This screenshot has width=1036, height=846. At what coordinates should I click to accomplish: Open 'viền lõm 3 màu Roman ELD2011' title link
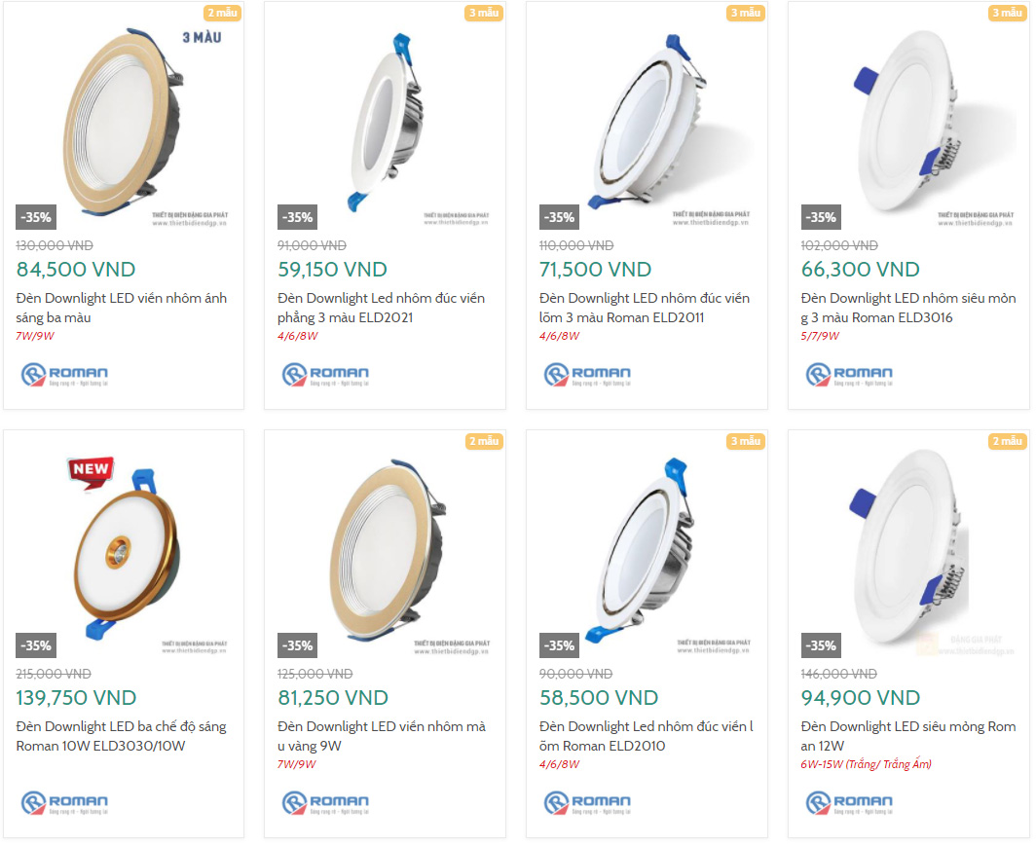[x=644, y=308]
